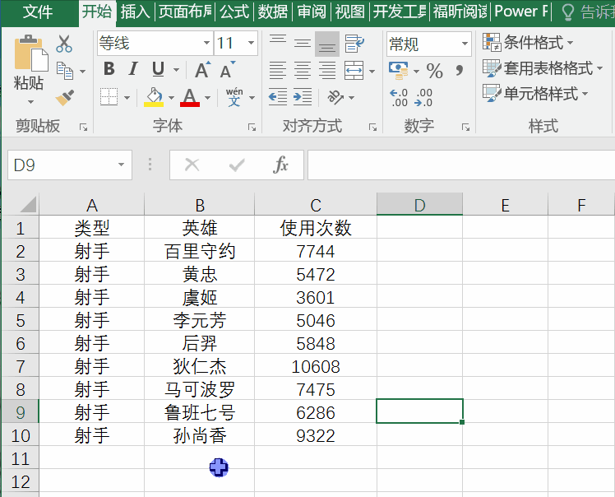Select the Format Painter brush

[64, 98]
